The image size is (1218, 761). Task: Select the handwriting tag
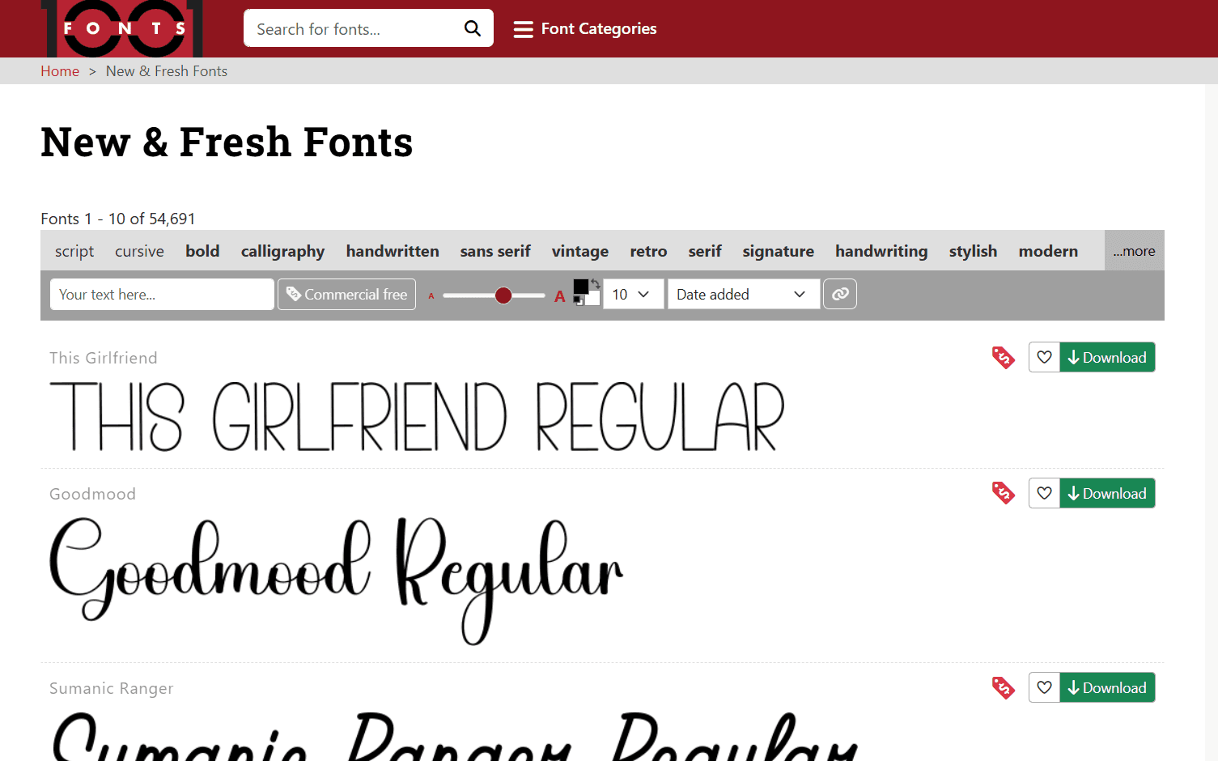coord(881,251)
